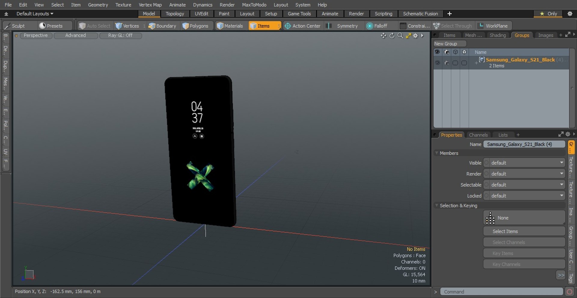Open the Action Center options
This screenshot has width=577, height=298.
coord(302,26)
